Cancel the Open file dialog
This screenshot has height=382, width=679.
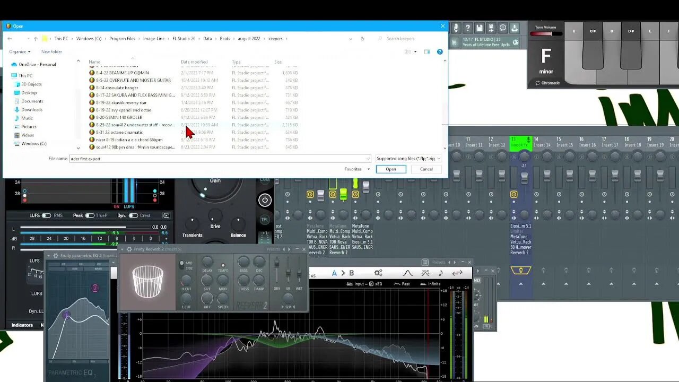coord(426,169)
